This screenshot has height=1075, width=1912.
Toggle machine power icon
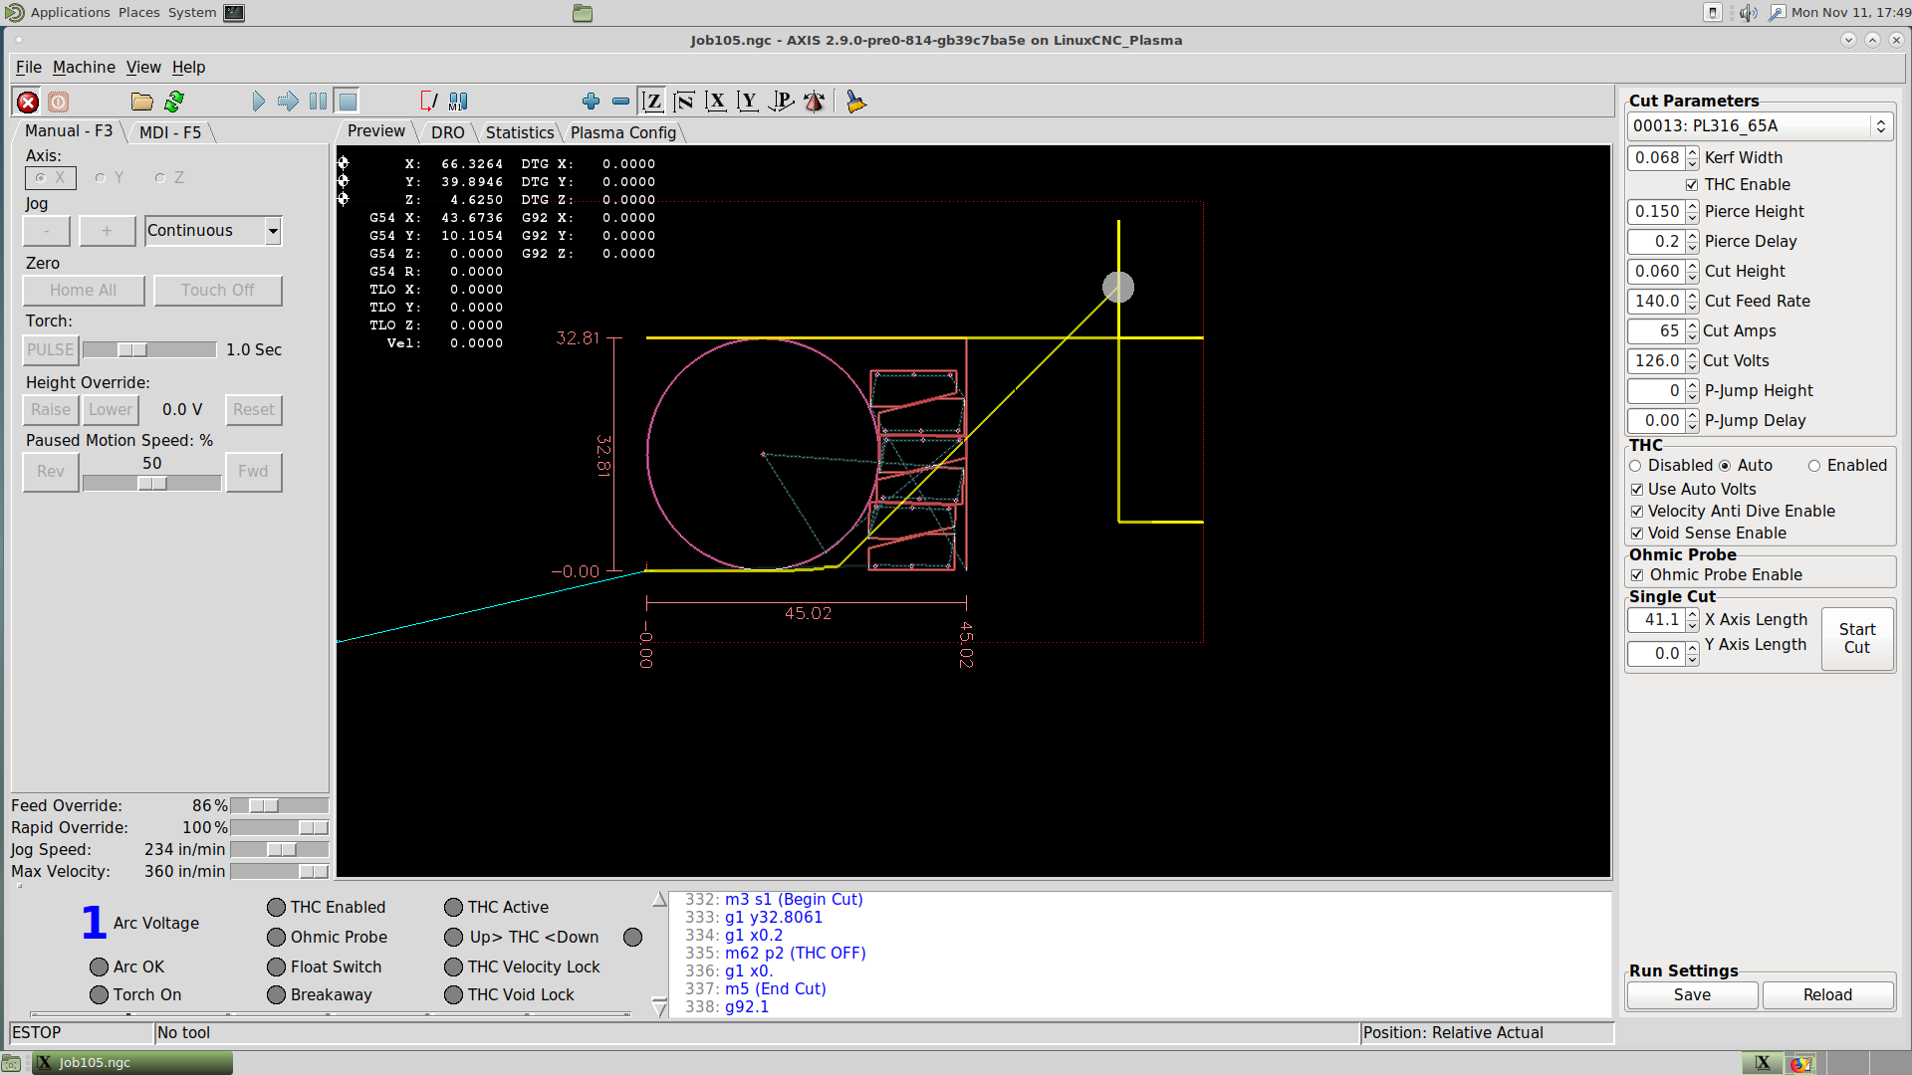point(59,102)
